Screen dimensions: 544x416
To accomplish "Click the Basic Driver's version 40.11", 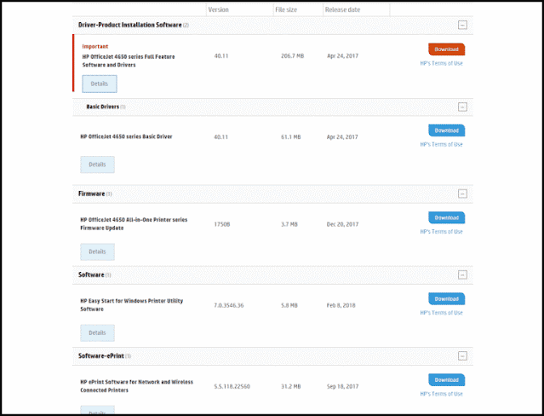I will (x=221, y=137).
